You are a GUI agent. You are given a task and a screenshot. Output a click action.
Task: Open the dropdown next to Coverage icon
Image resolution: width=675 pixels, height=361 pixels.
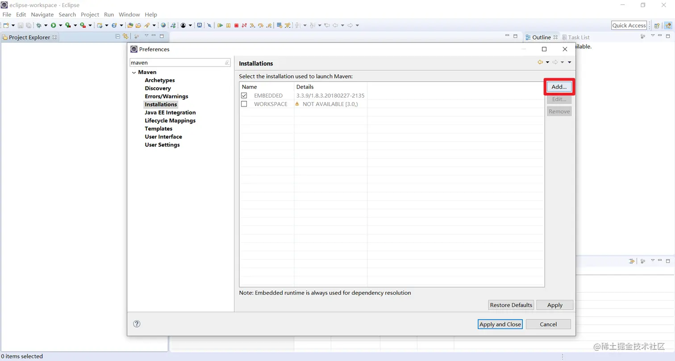tap(75, 25)
